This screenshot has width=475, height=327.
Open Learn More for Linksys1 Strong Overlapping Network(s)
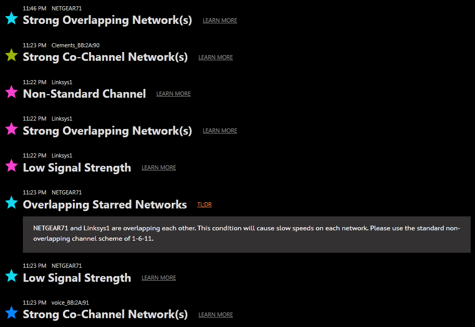220,131
